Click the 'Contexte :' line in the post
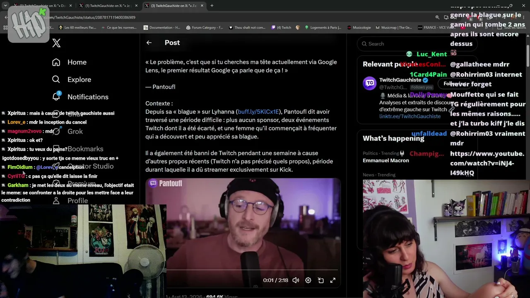 (159, 103)
